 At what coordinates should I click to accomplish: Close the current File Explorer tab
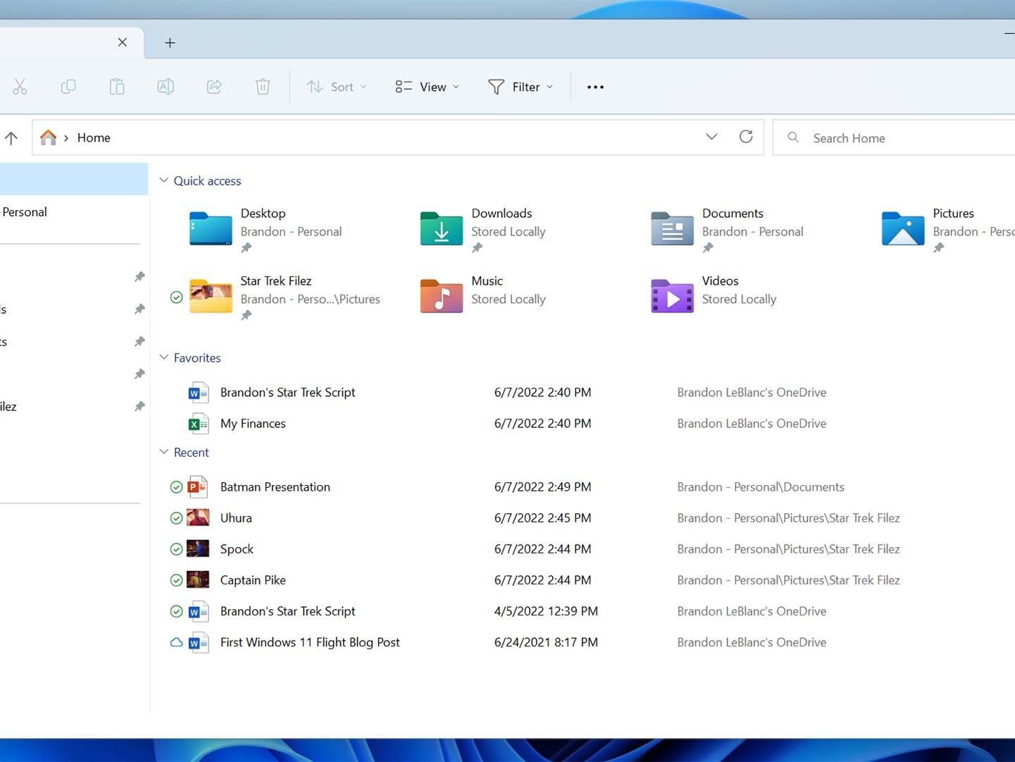tap(123, 42)
